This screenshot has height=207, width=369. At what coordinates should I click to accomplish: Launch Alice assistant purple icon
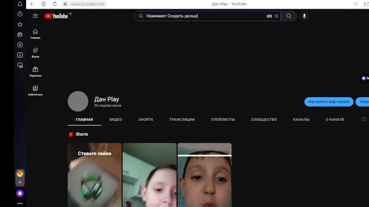coord(20,193)
